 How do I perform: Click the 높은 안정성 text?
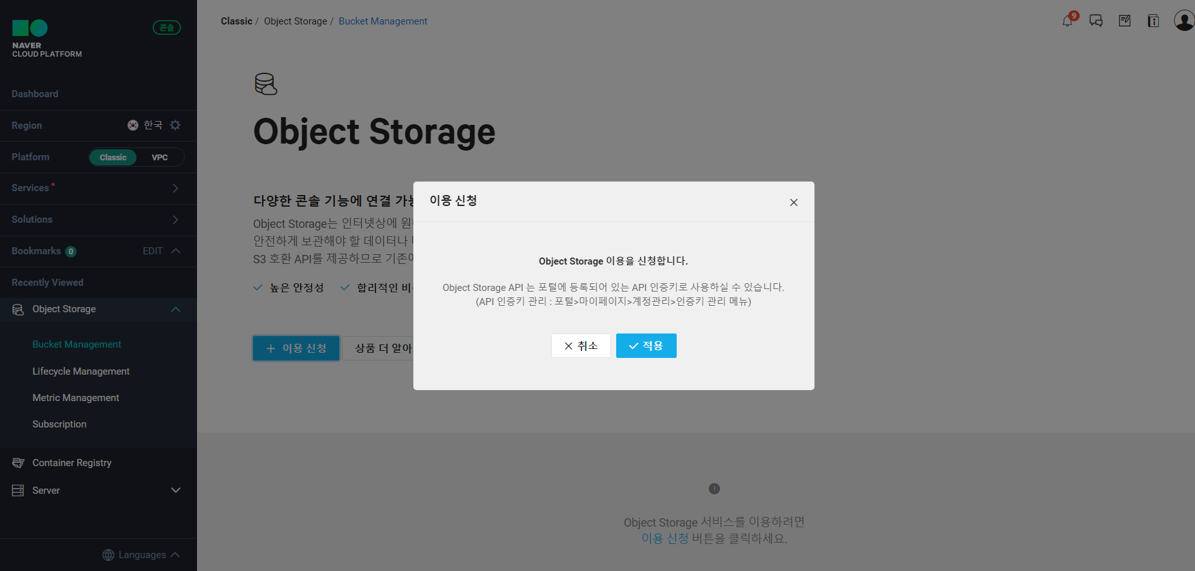point(297,288)
